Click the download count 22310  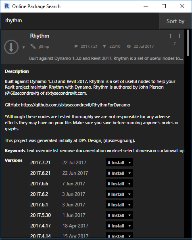pos(115,47)
